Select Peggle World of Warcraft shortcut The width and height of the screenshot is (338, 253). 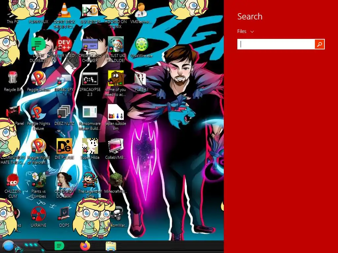38,152
